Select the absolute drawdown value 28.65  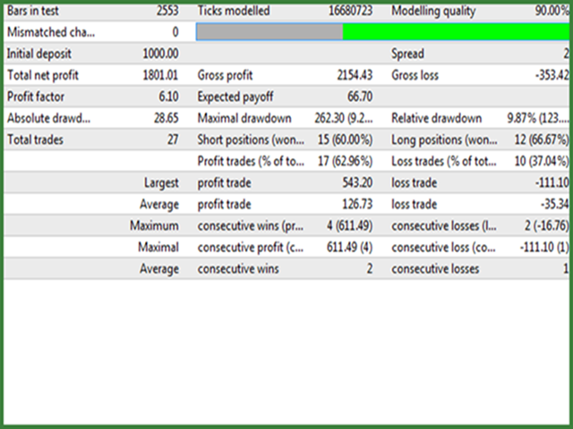tap(167, 118)
